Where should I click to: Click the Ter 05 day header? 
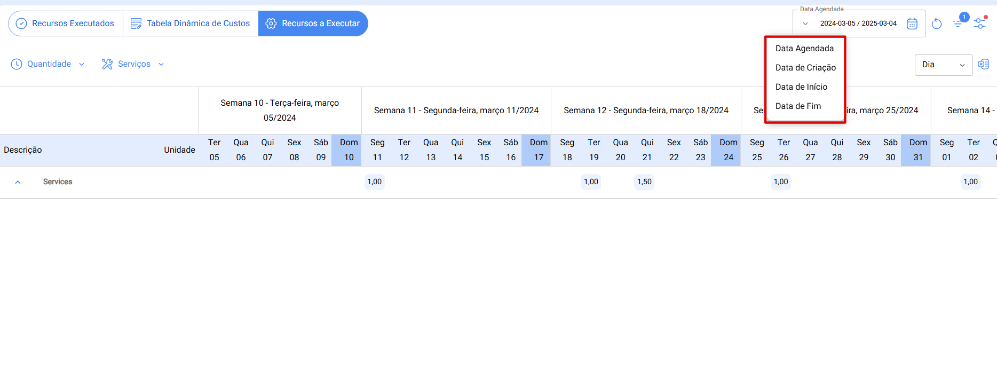pos(214,150)
